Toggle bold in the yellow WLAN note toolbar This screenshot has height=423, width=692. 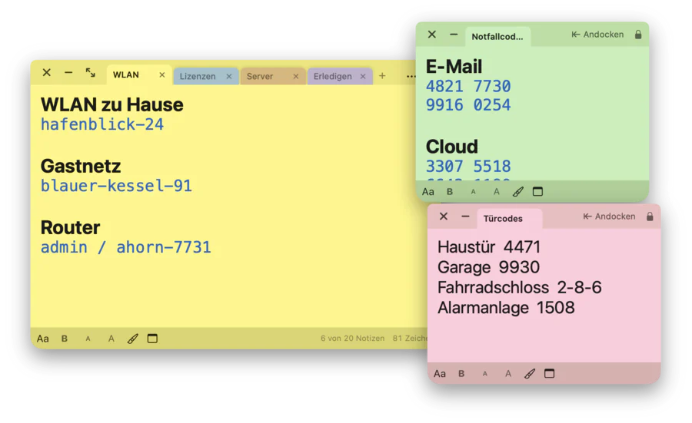[65, 339]
